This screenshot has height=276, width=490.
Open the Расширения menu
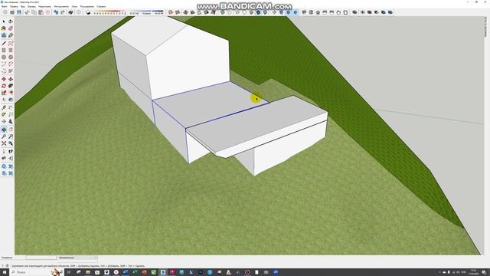click(x=87, y=6)
